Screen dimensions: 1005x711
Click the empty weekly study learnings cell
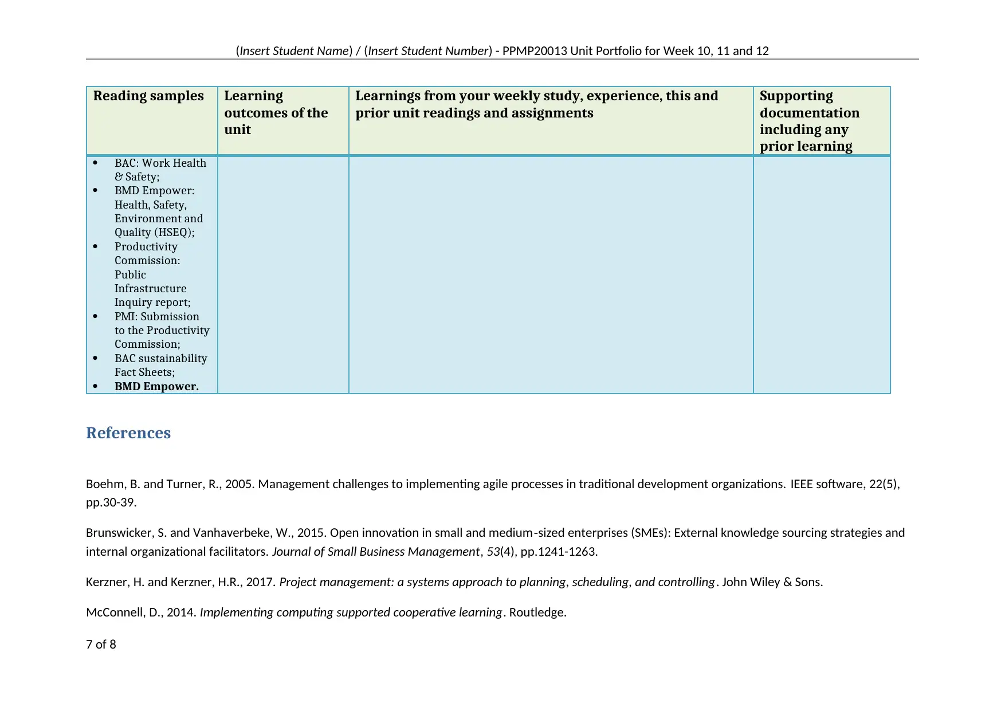click(x=551, y=274)
